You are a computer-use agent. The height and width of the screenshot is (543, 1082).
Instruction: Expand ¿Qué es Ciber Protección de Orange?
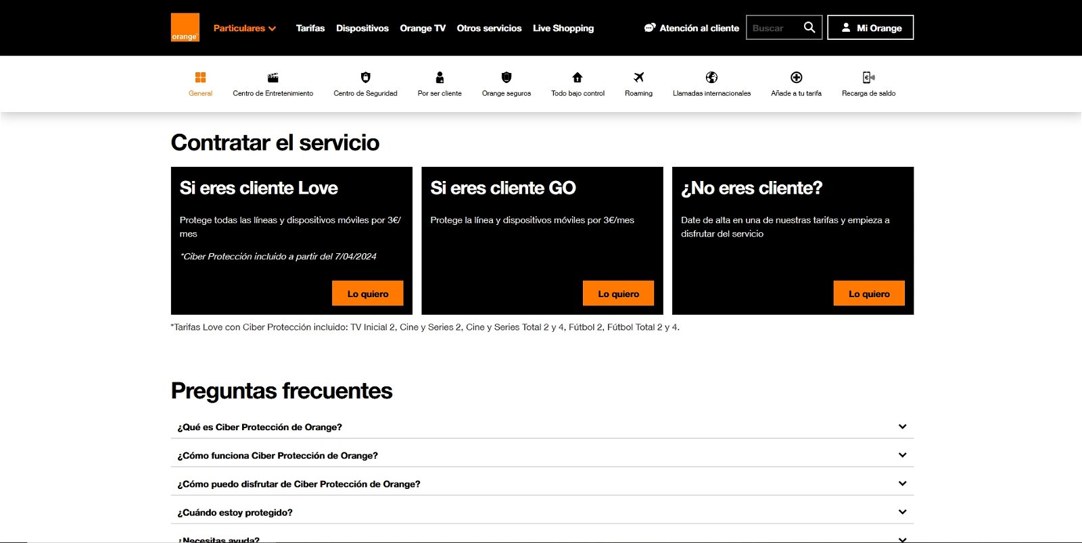click(542, 427)
